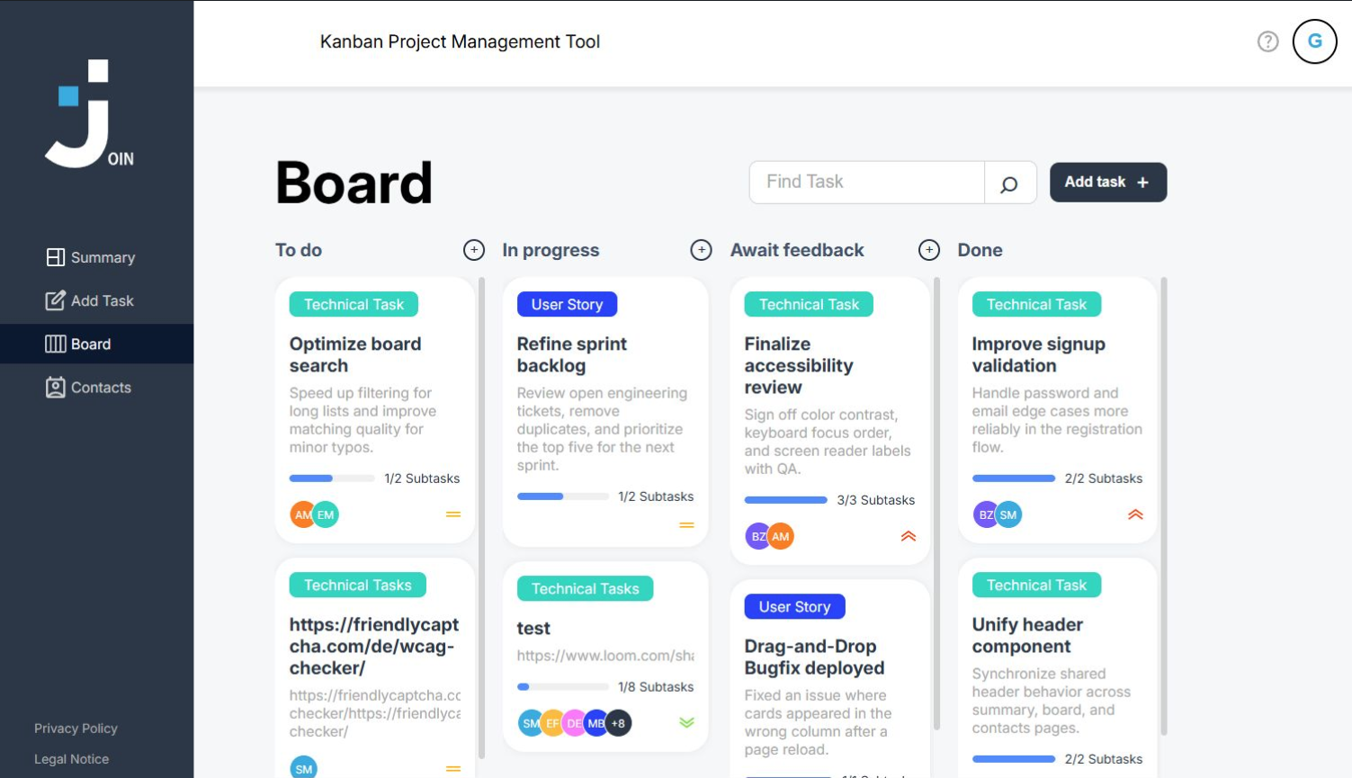Click the Contacts sidebar icon

pyautogui.click(x=56, y=387)
